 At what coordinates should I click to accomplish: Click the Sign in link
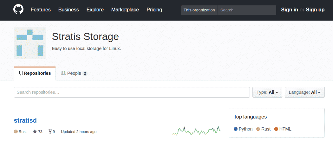click(x=290, y=10)
